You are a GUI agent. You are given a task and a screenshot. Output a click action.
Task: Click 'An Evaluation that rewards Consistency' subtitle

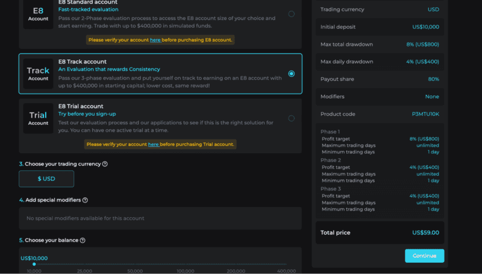click(x=109, y=69)
